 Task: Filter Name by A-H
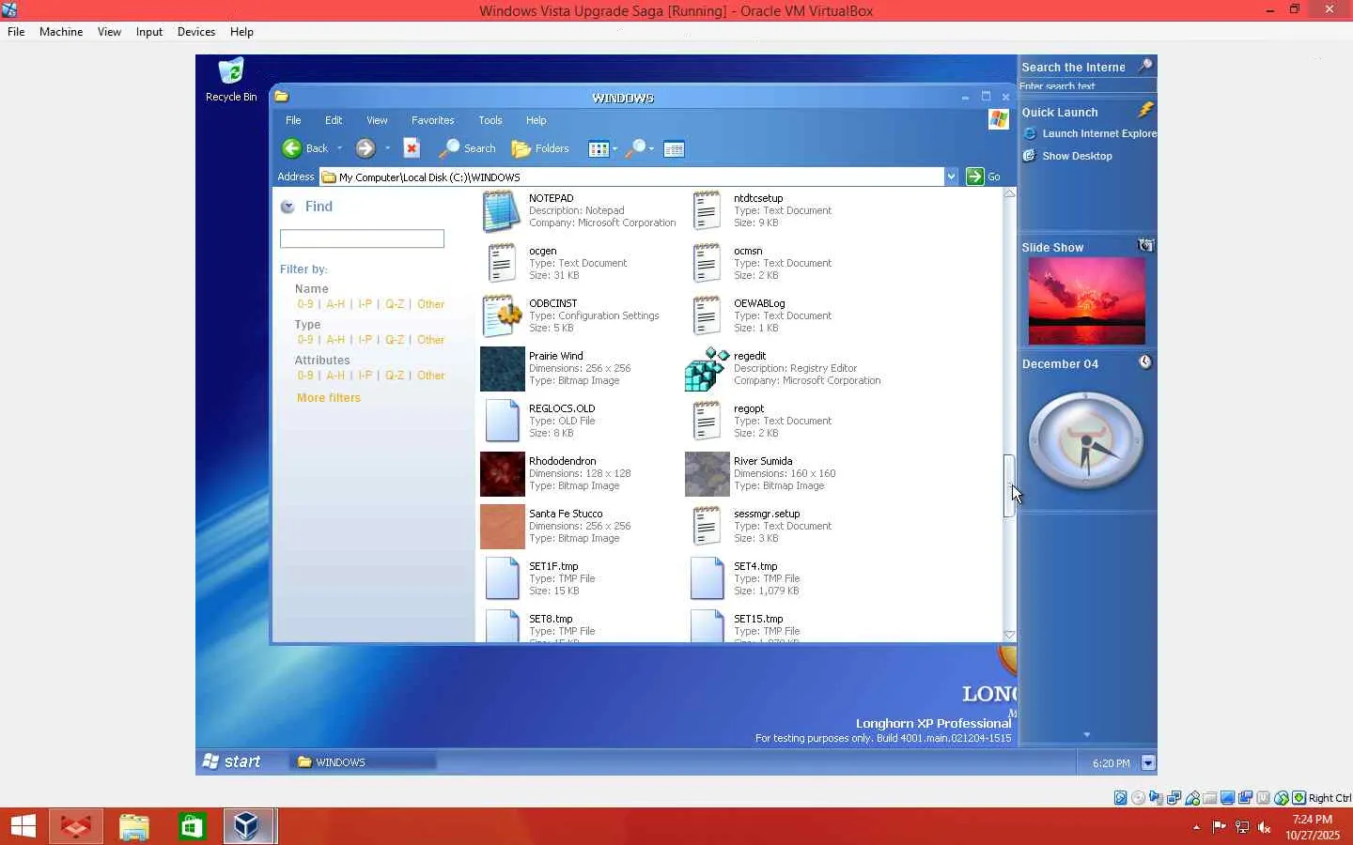pyautogui.click(x=335, y=304)
